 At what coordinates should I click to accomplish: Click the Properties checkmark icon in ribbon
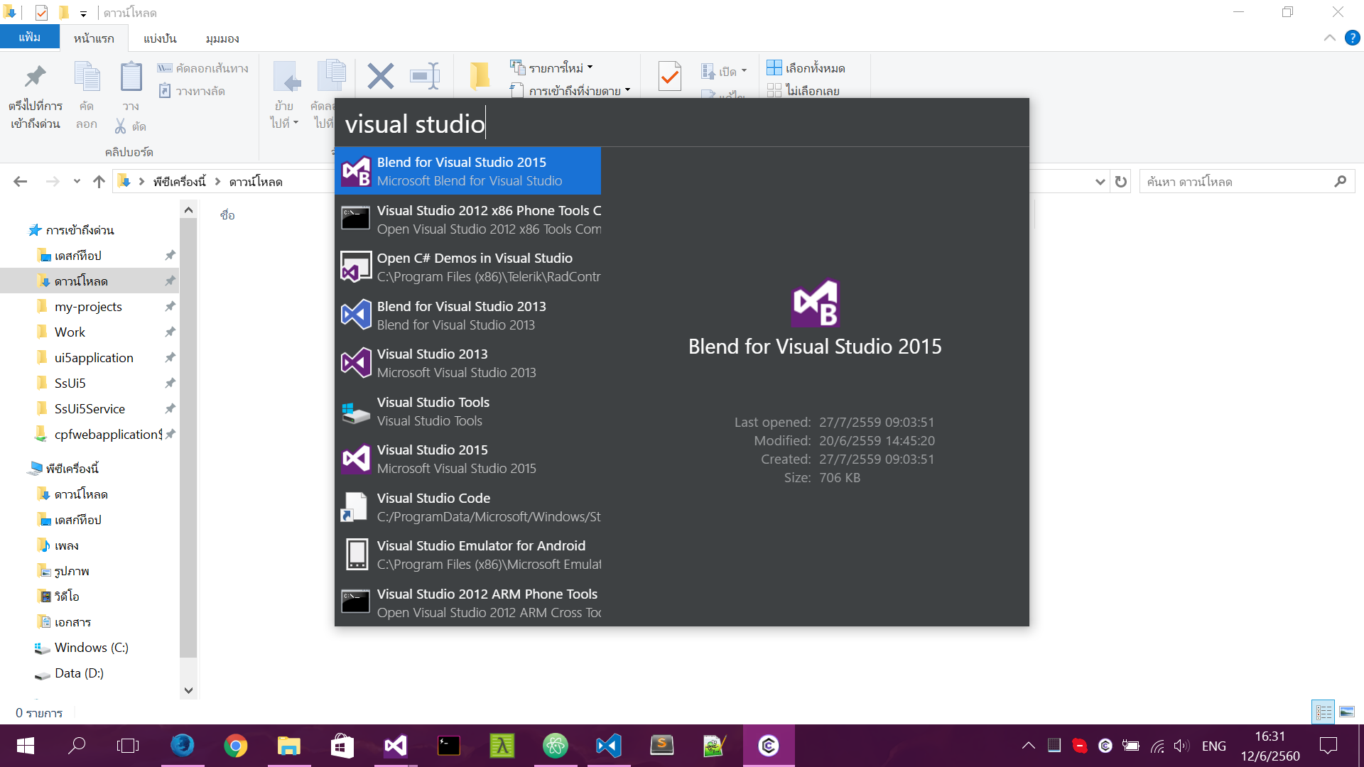point(669,75)
